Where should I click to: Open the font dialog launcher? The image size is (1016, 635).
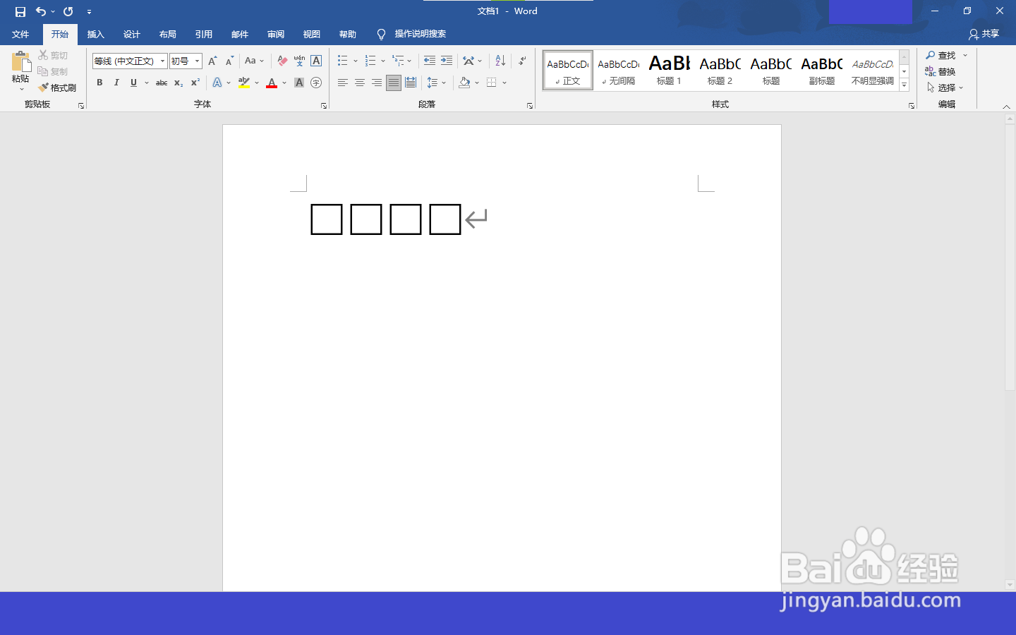(x=324, y=106)
